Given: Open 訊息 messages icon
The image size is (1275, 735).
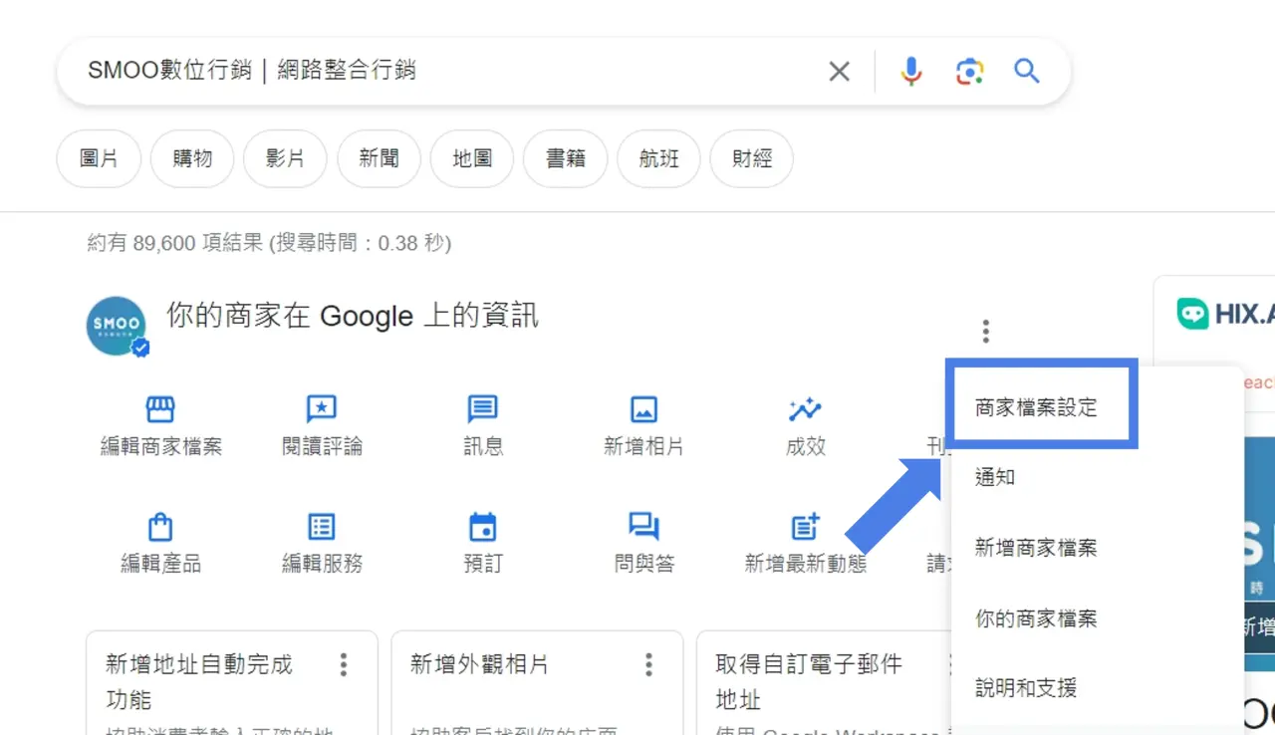Looking at the screenshot, I should [x=483, y=408].
